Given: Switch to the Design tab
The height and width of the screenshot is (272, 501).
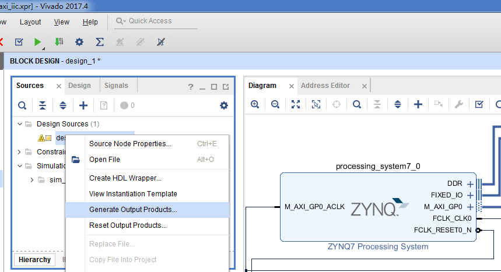Looking at the screenshot, I should coord(79,86).
